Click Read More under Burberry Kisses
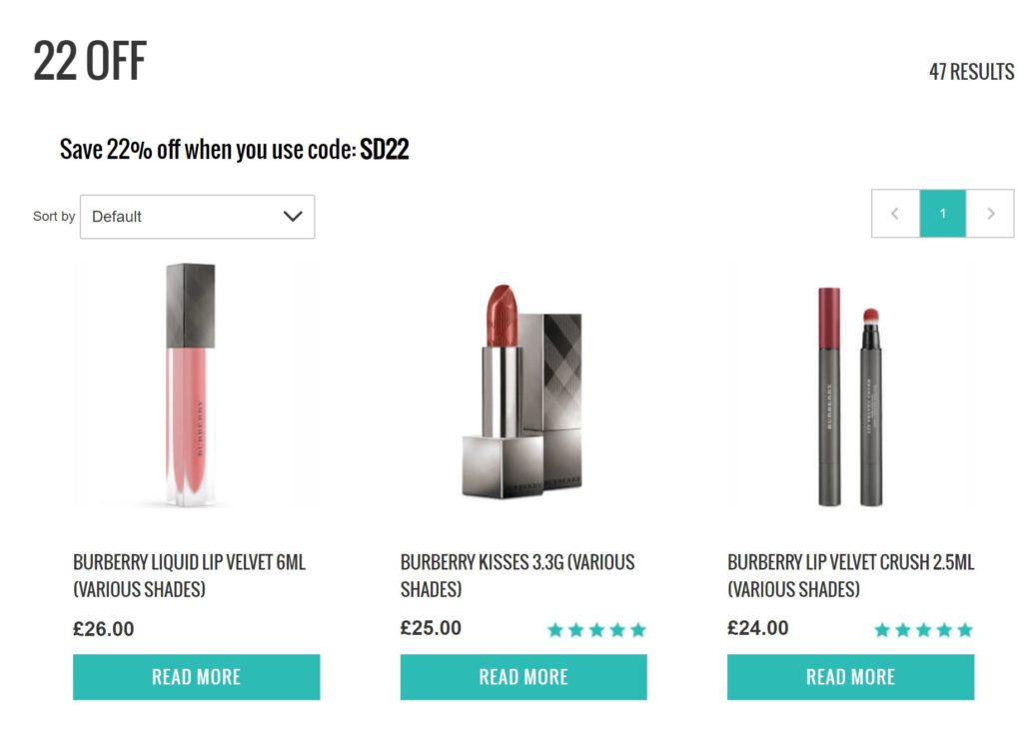Viewport: 1023px width, 733px height. (523, 677)
